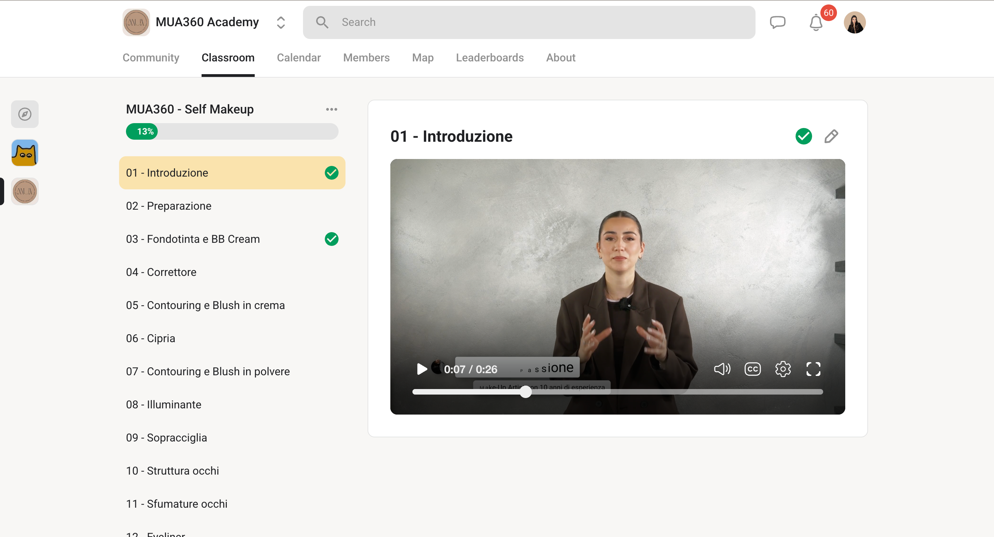Enter fullscreen video mode
The height and width of the screenshot is (537, 994).
pyautogui.click(x=813, y=369)
